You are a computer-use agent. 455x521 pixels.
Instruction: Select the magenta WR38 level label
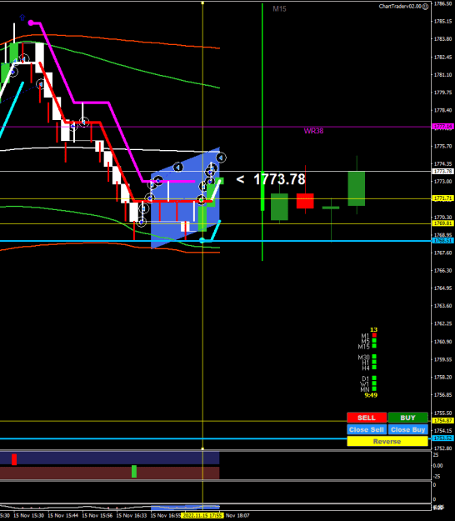(313, 131)
